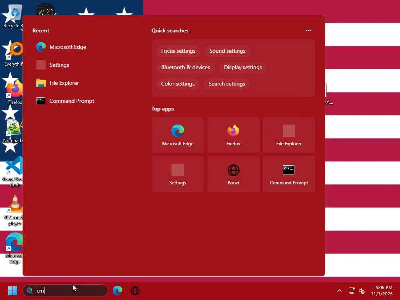Select the WIRO icon on desktop
Viewport: 400px width, 300px height.
(x=46, y=9)
